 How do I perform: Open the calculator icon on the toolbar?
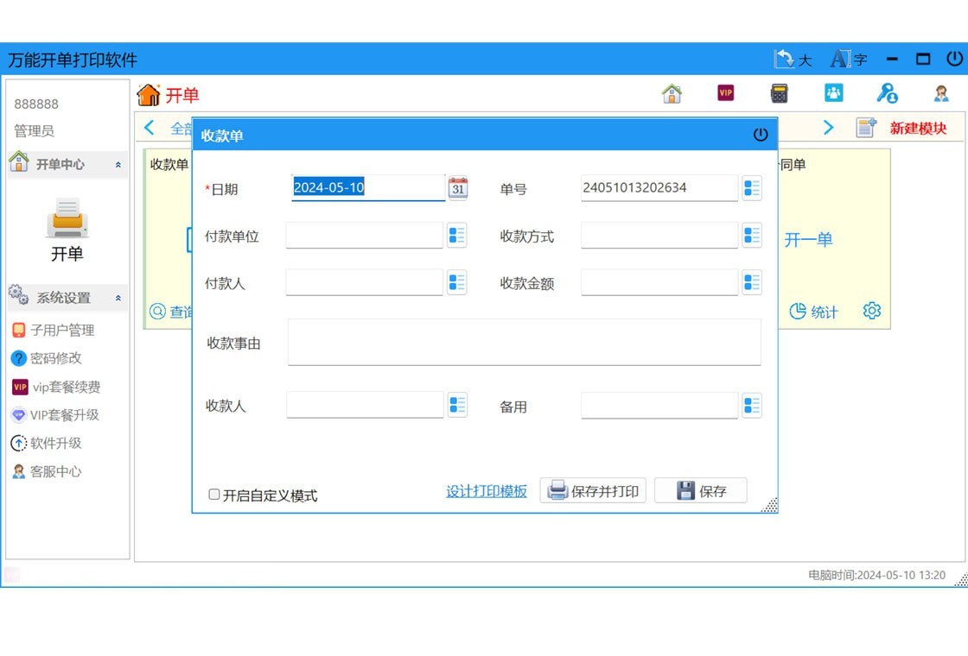(780, 92)
